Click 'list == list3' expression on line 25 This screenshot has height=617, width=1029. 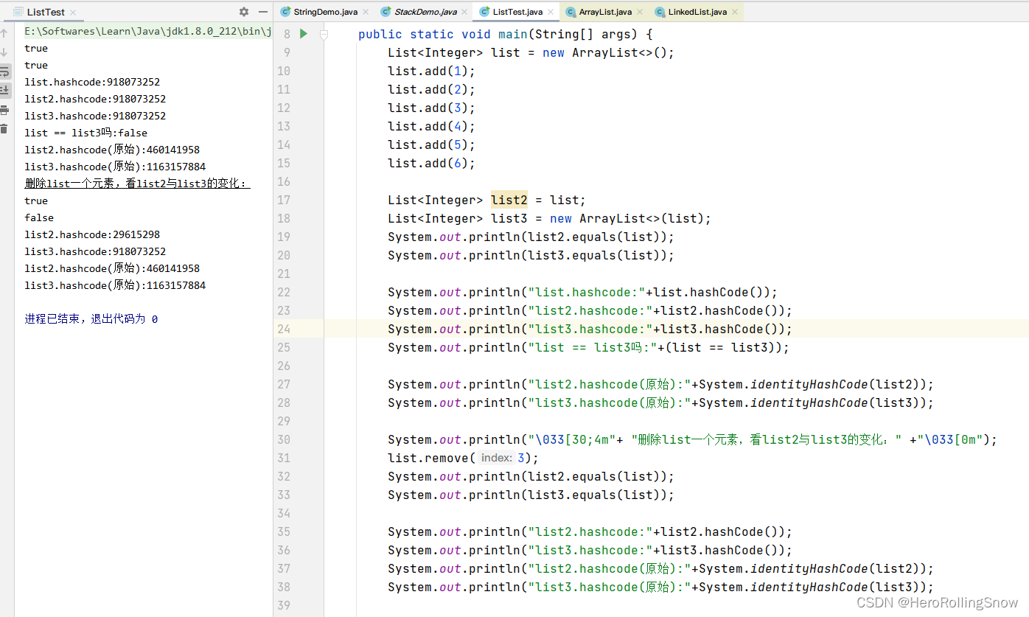[720, 348]
